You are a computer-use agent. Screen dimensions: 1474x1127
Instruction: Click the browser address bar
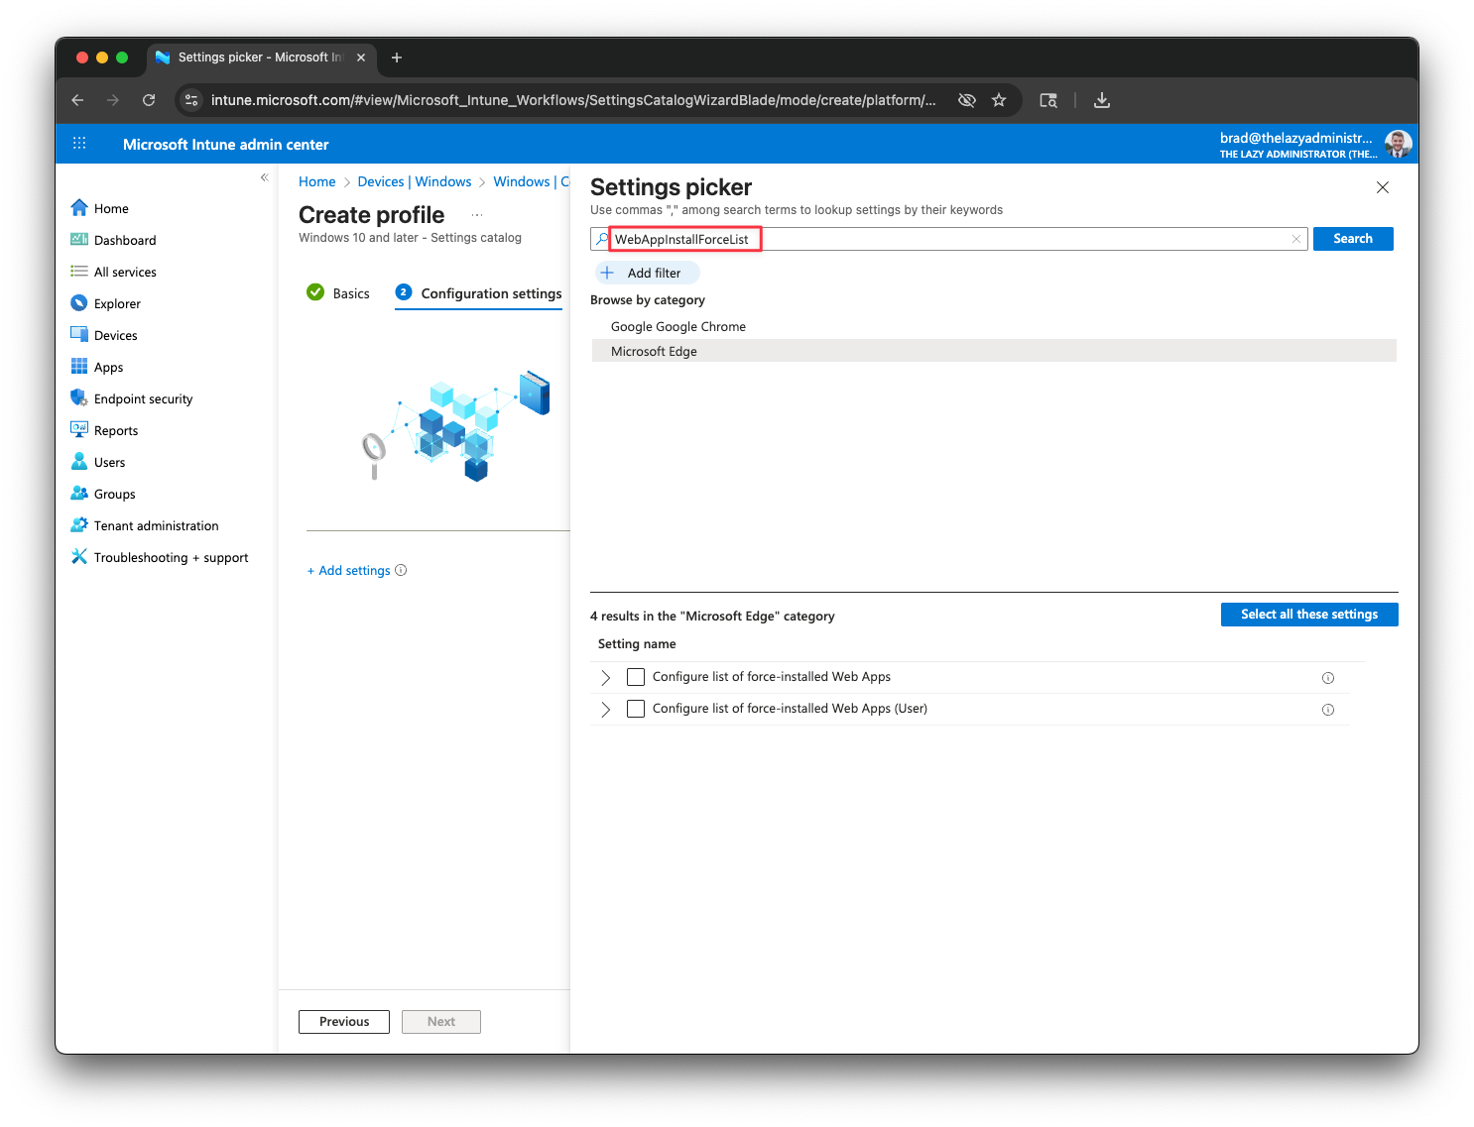click(x=573, y=100)
